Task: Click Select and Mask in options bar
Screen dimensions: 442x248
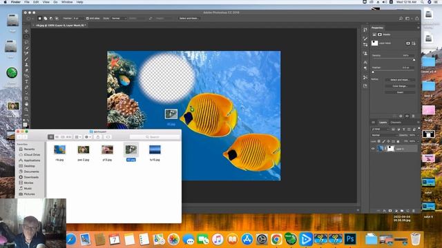Action: 189,19
